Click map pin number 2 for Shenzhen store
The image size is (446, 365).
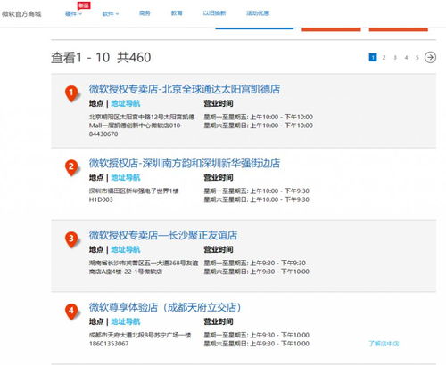[x=71, y=167]
